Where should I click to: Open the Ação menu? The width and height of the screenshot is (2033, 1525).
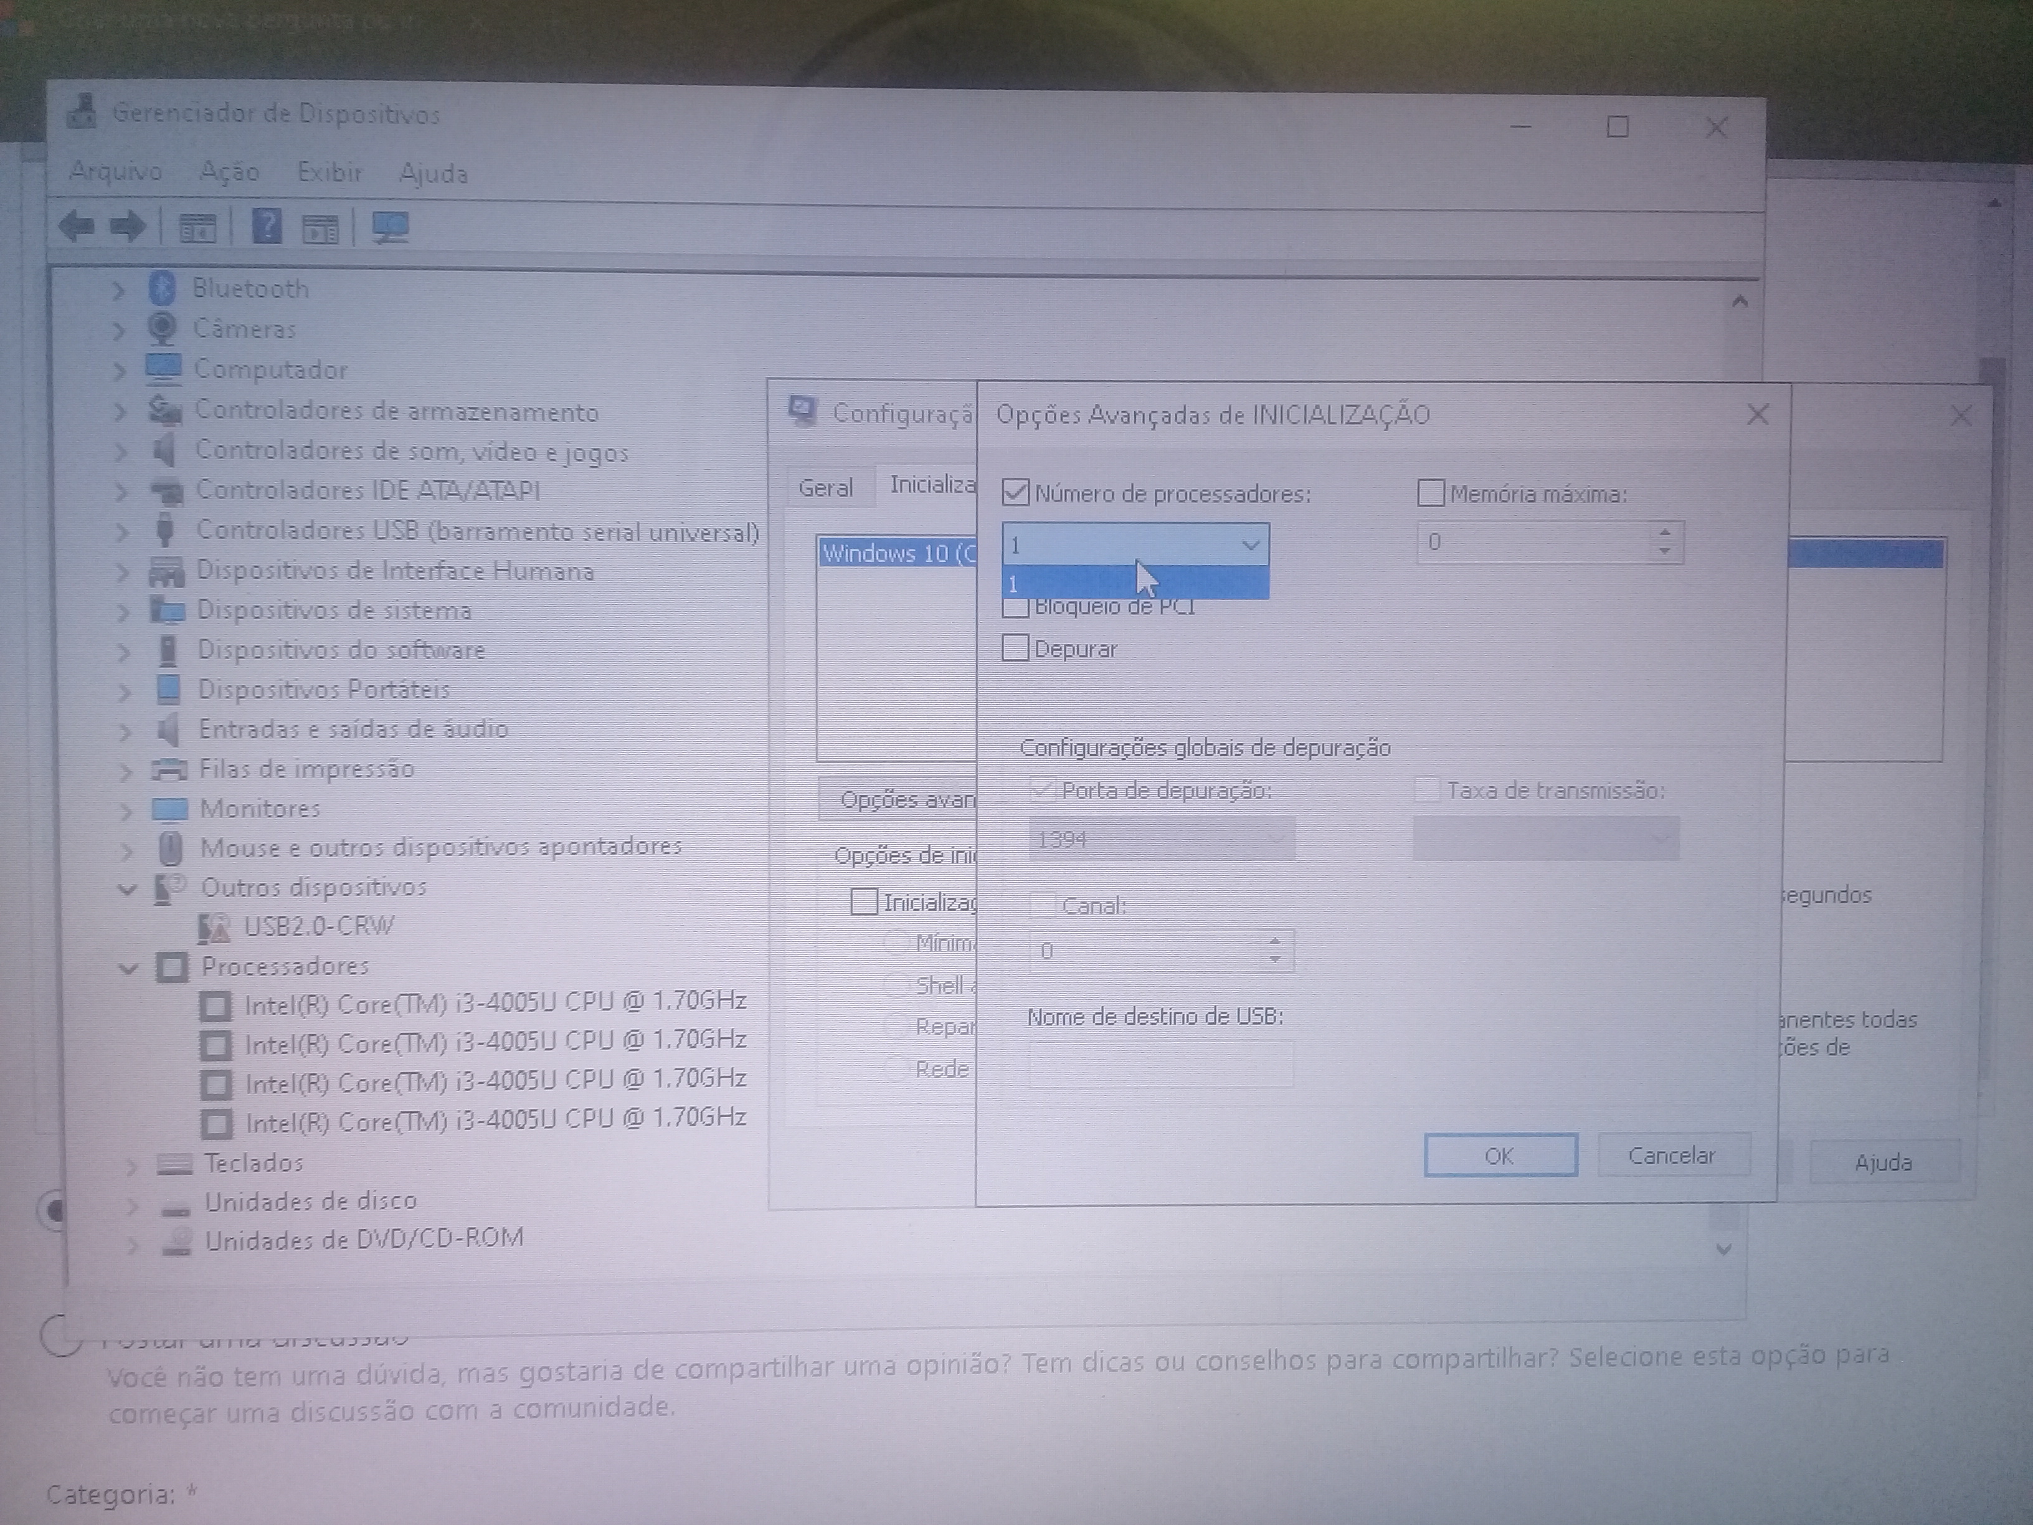coord(229,172)
